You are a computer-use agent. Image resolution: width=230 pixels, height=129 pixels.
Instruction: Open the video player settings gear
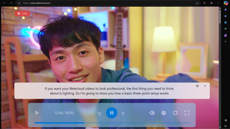coord(164,113)
